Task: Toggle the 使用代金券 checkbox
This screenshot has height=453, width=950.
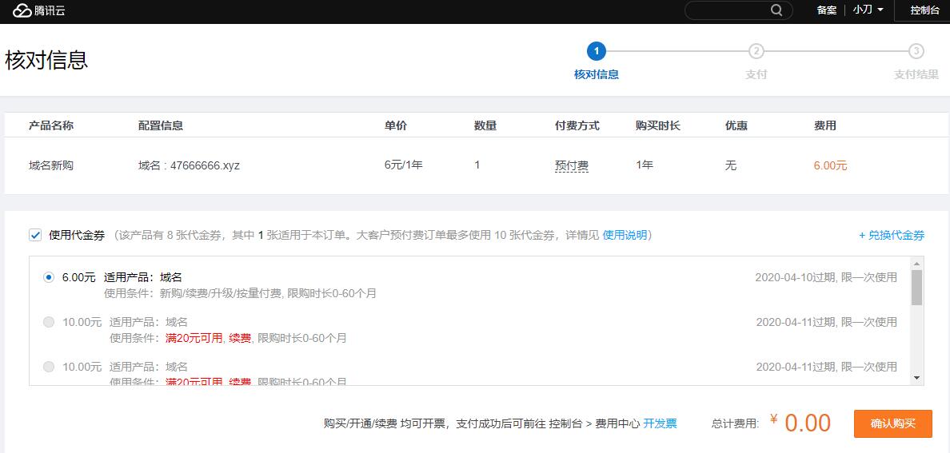Action: pos(35,235)
